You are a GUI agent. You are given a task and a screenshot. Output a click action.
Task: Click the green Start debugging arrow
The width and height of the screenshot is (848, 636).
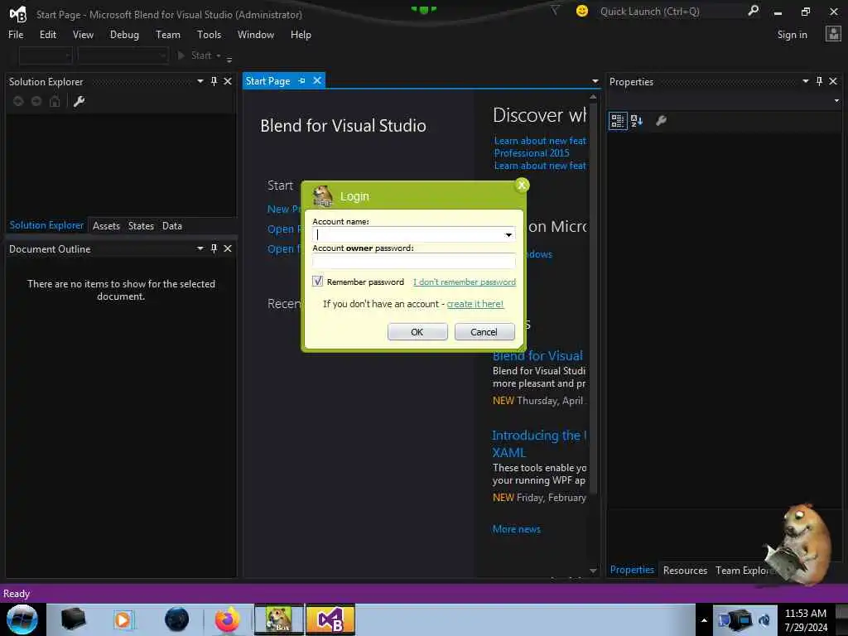tap(181, 55)
